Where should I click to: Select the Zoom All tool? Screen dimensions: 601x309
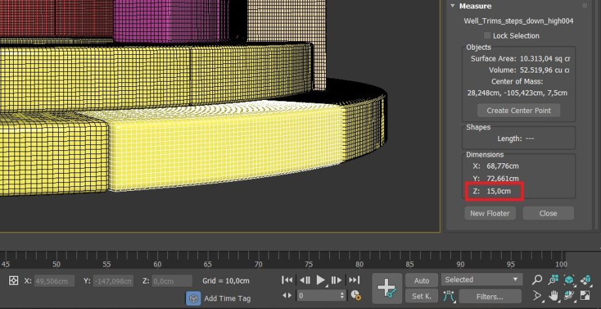[553, 280]
